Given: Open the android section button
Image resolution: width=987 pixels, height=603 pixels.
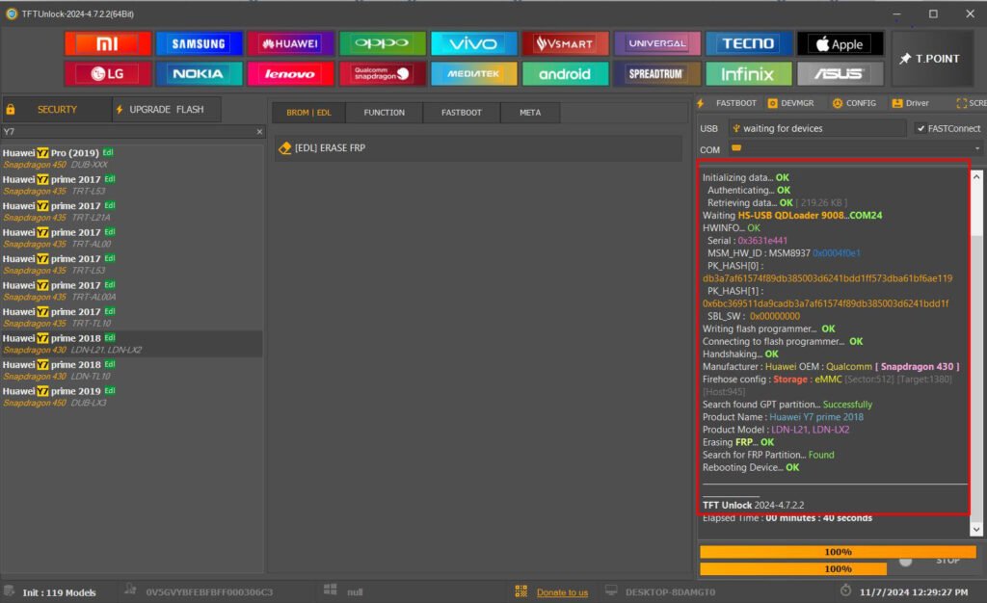Looking at the screenshot, I should [x=565, y=73].
